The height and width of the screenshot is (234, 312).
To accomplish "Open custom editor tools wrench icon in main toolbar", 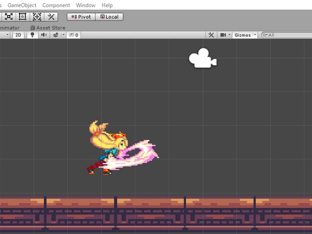I will [51, 17].
